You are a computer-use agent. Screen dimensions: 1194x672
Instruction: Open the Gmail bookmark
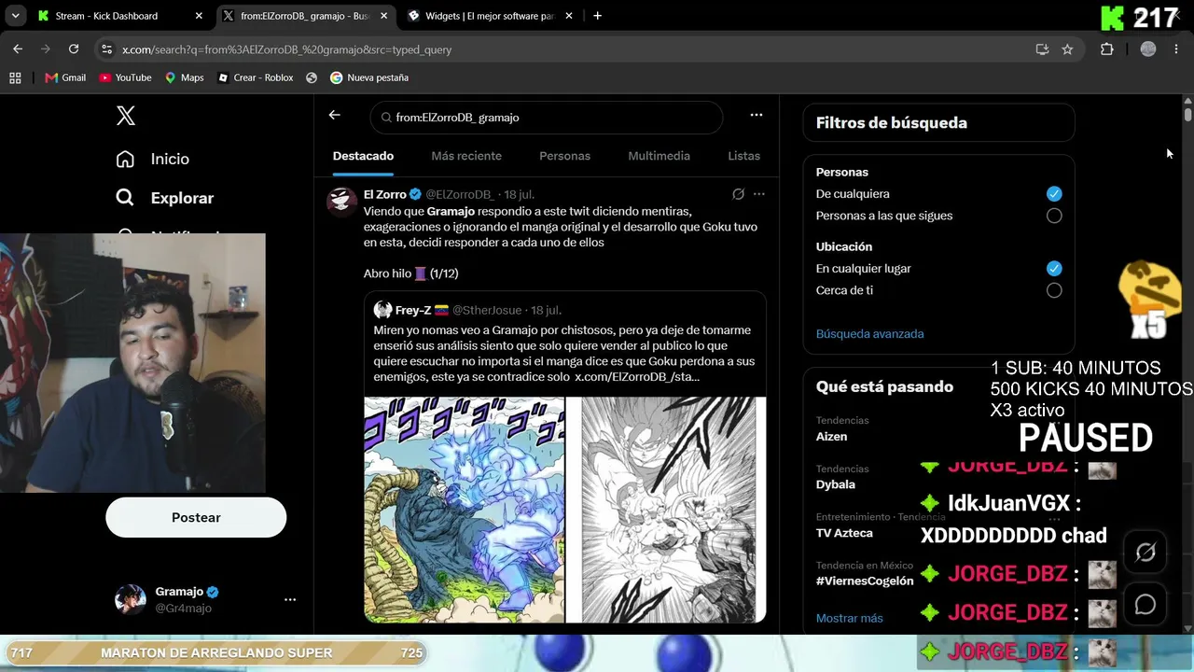coord(65,77)
